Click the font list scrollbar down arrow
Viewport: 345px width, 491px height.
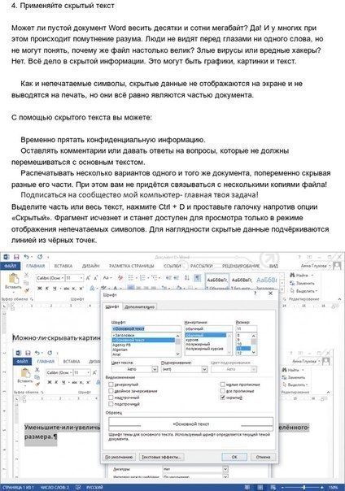(177, 354)
